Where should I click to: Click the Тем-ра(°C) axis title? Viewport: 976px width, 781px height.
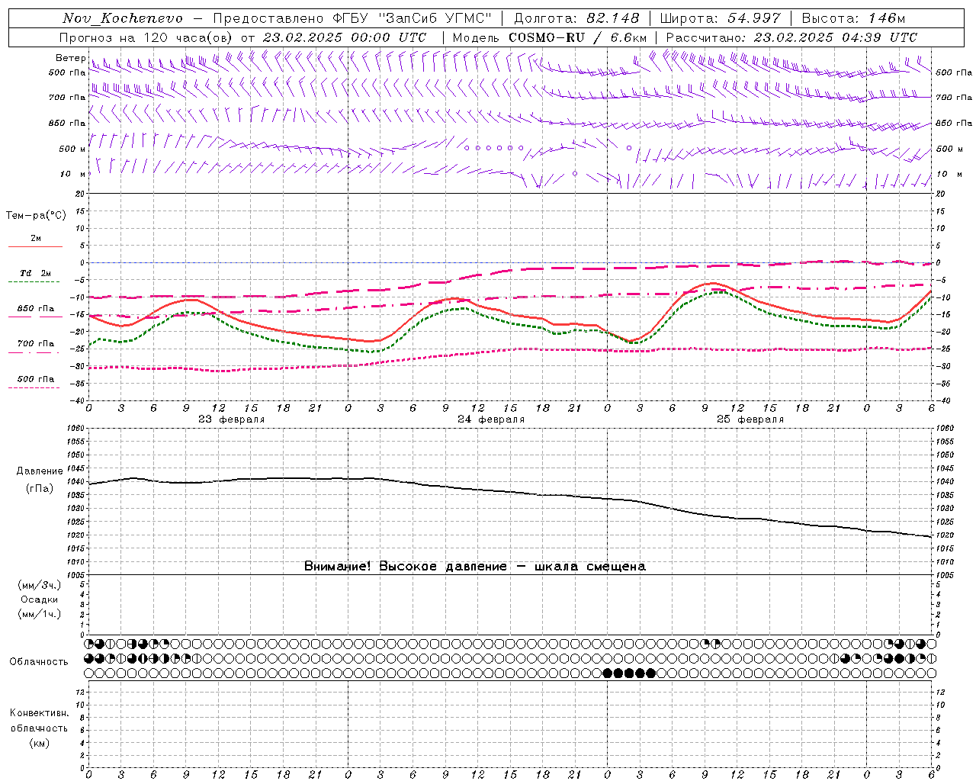pos(36,216)
